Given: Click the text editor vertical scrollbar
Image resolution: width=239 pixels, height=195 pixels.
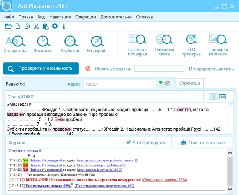Looking at the screenshot, I should [231, 119].
